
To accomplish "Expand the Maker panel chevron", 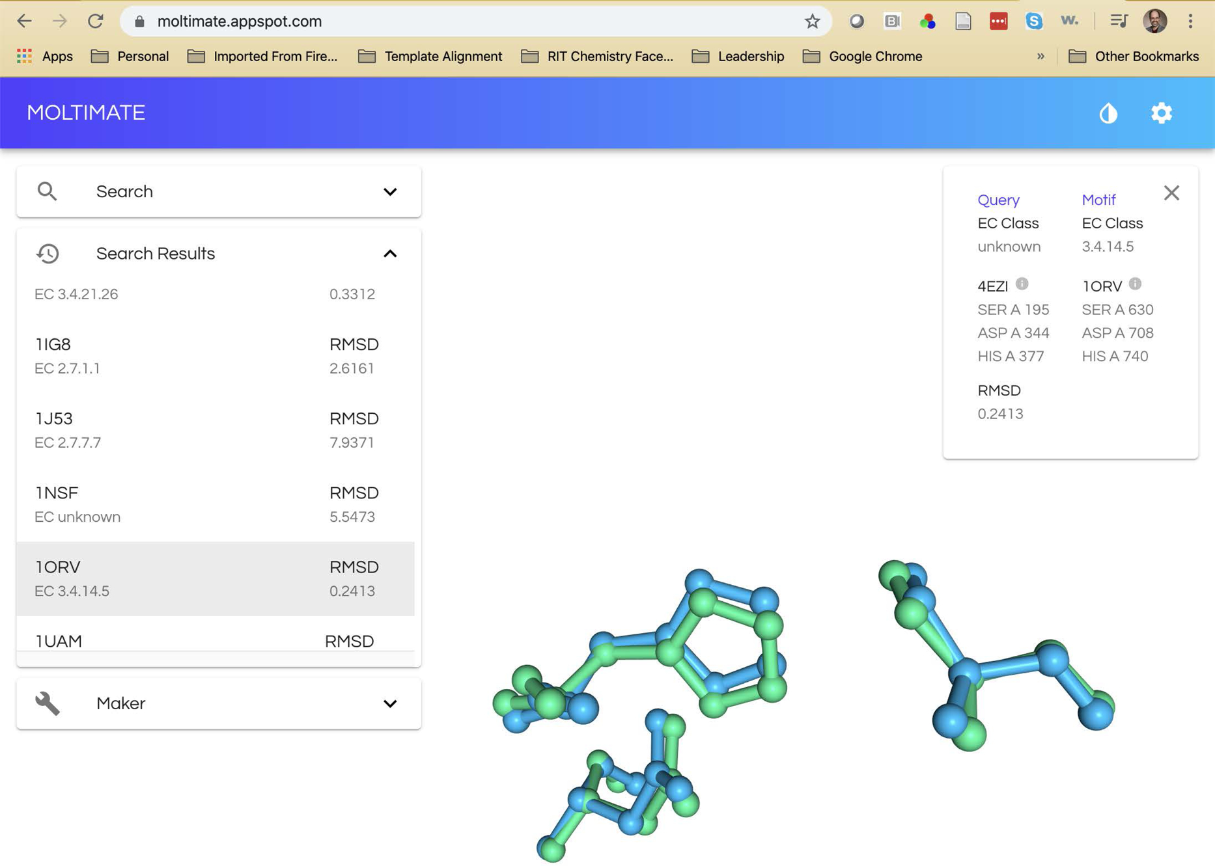I will pos(390,703).
